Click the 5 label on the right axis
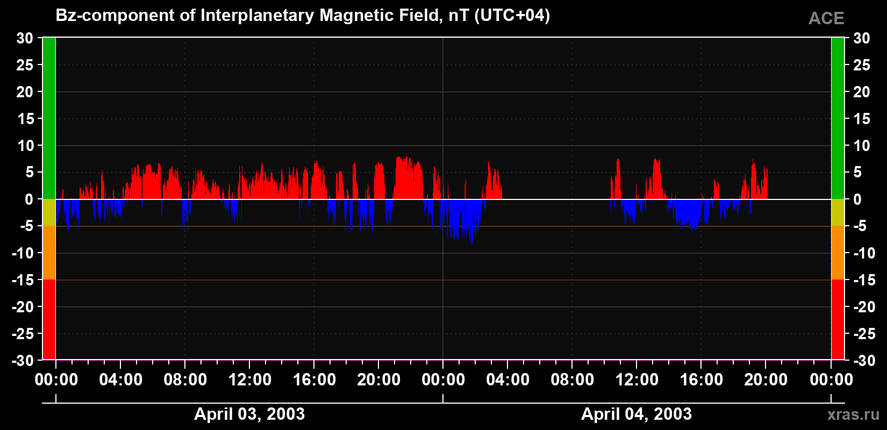 coord(857,173)
